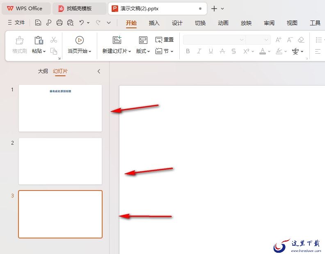Switch to the Slide Show ribbon tab
The image size is (325, 254).
click(x=246, y=23)
